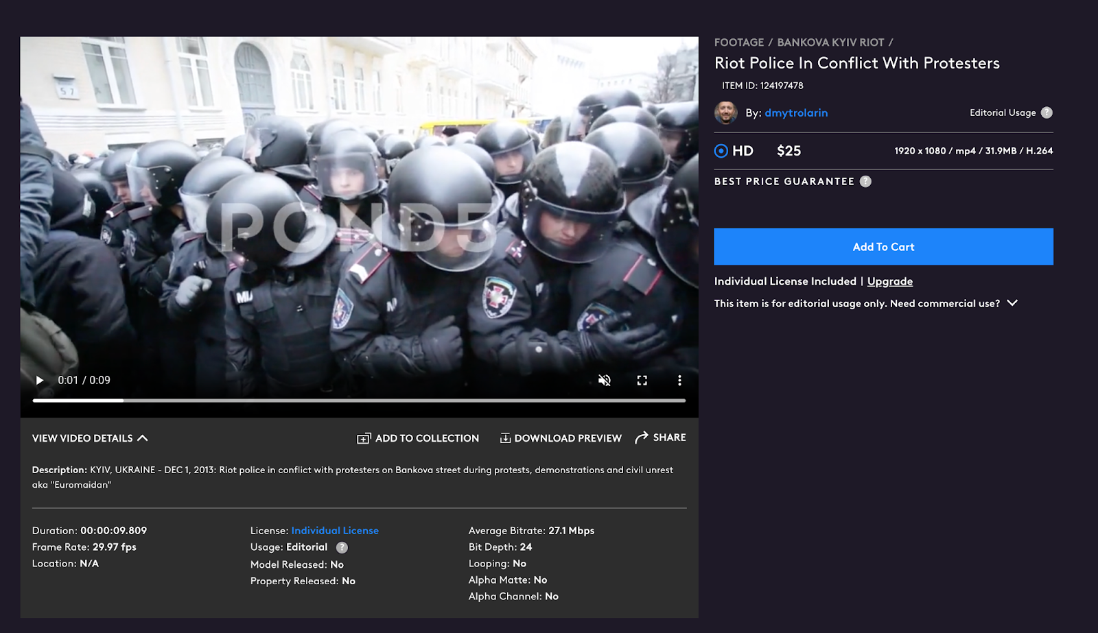Click the Model Released: No text
The image size is (1098, 633).
click(x=296, y=564)
